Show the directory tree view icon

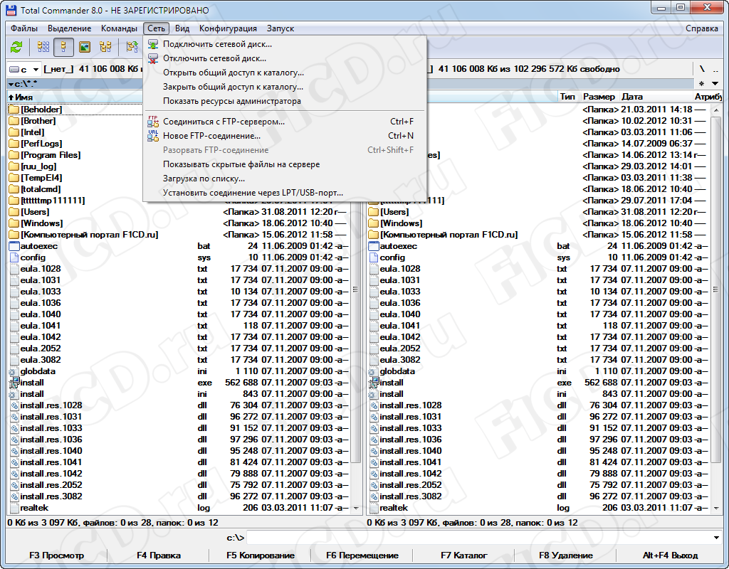coord(105,47)
